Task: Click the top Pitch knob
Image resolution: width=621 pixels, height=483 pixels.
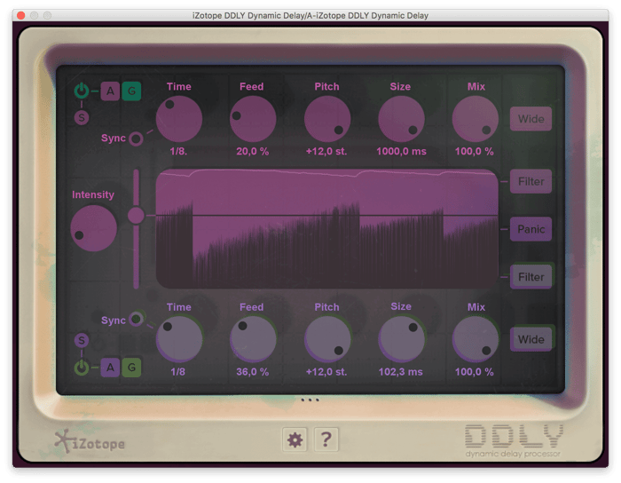Action: (327, 119)
